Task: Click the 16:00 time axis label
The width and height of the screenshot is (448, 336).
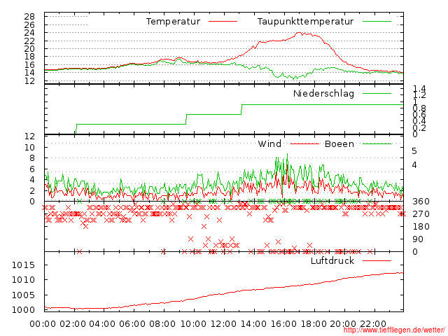Action: 283,324
